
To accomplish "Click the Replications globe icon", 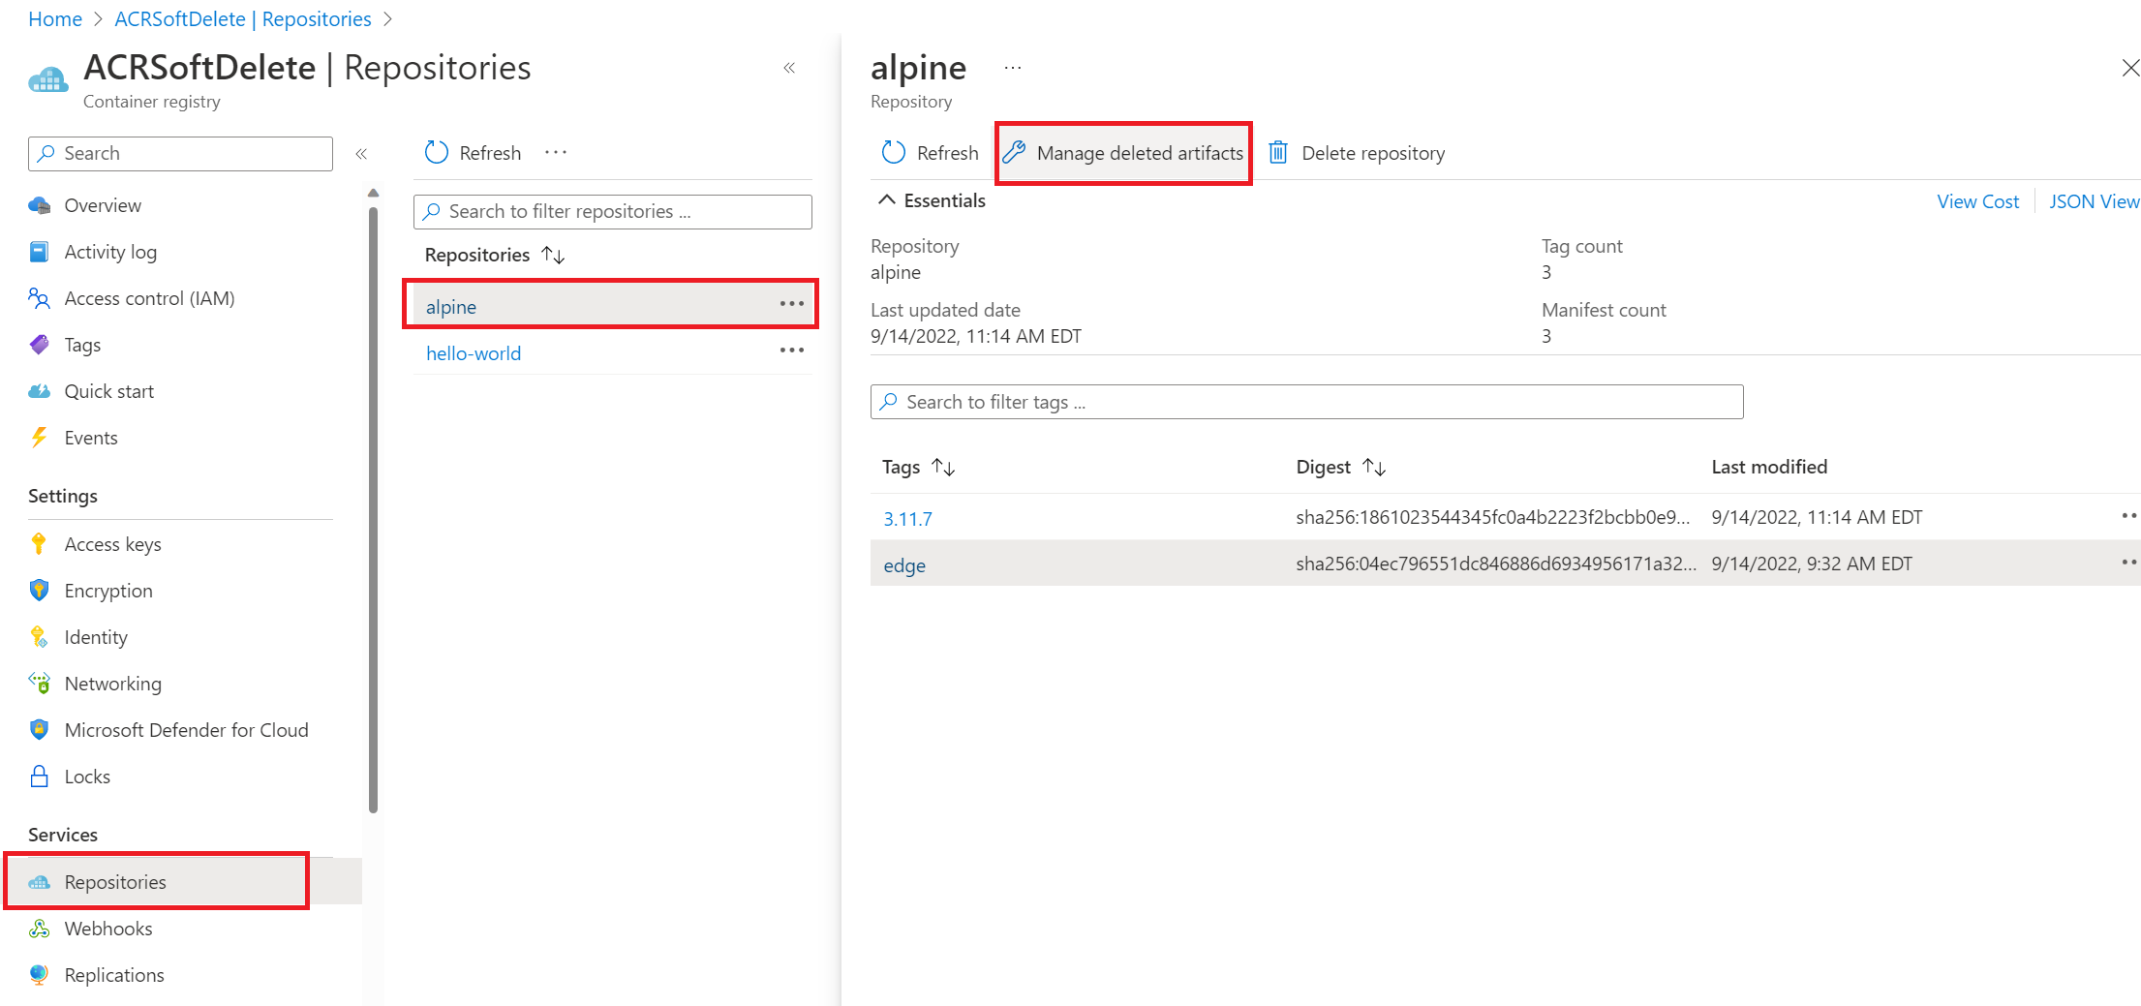I will tap(39, 975).
